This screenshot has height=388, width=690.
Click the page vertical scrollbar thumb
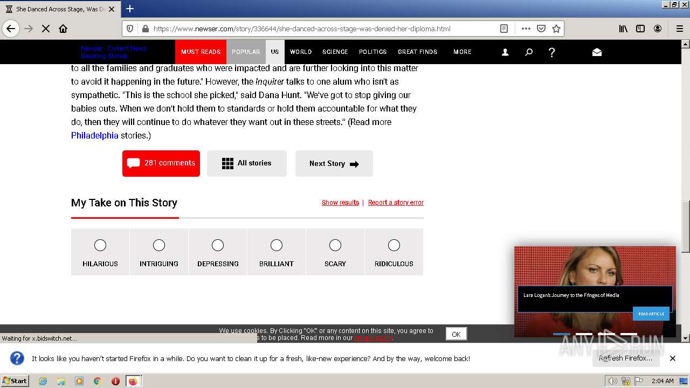pos(686,226)
